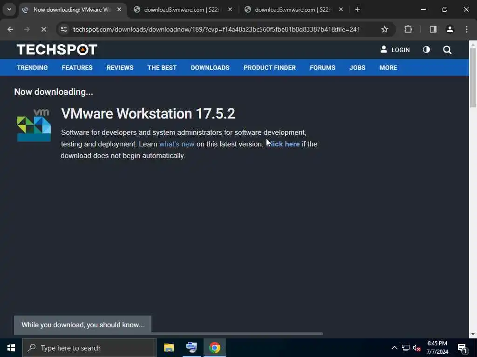Screen dimensions: 477x357
Task: Follow the "what's new" link
Action: [177, 144]
